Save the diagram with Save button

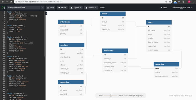point(51,8)
